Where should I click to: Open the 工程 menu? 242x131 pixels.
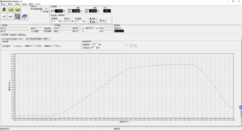[17, 4]
